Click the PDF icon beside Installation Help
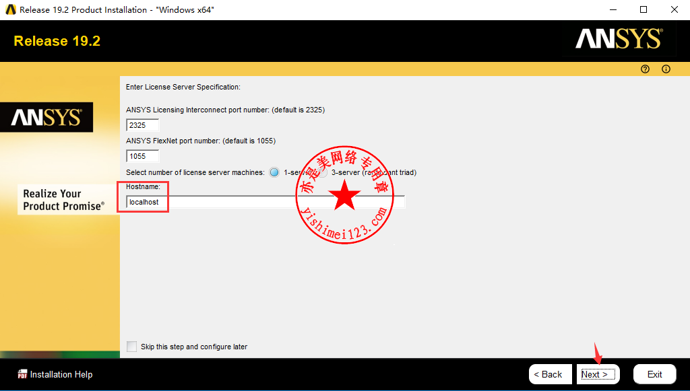 22,374
